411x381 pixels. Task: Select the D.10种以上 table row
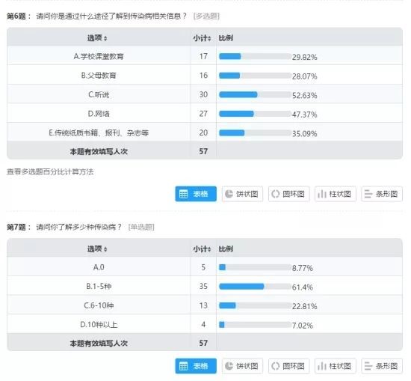click(205, 324)
